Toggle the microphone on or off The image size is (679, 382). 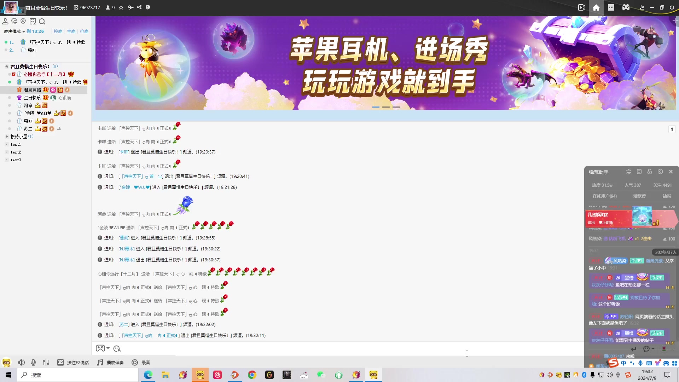pos(33,363)
